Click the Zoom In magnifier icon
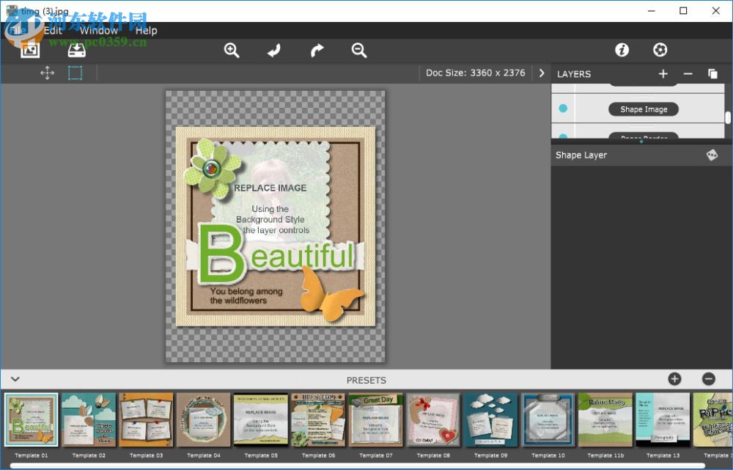The height and width of the screenshot is (470, 733). 232,50
